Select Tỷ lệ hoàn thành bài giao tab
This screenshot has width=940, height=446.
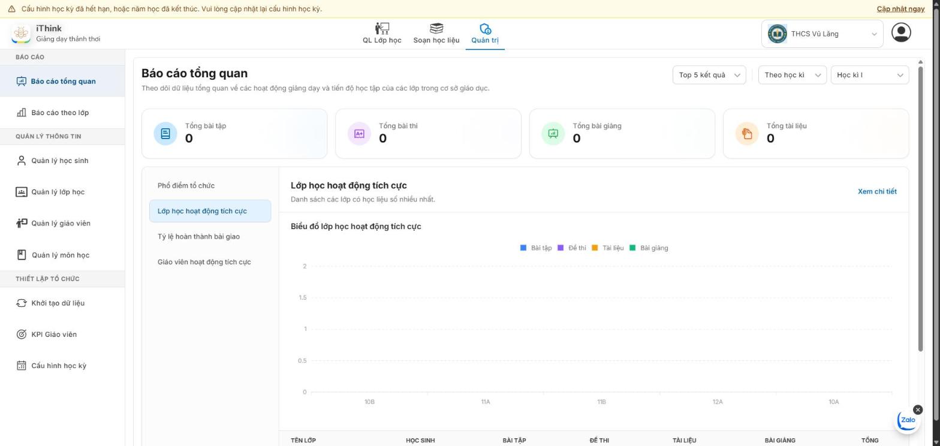coord(210,236)
